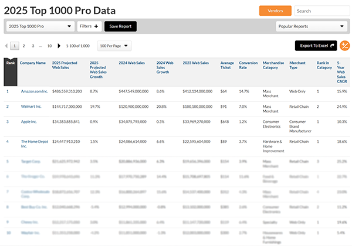
Task: Select Walmart's 24.9% CAGR cell
Action: (342, 107)
